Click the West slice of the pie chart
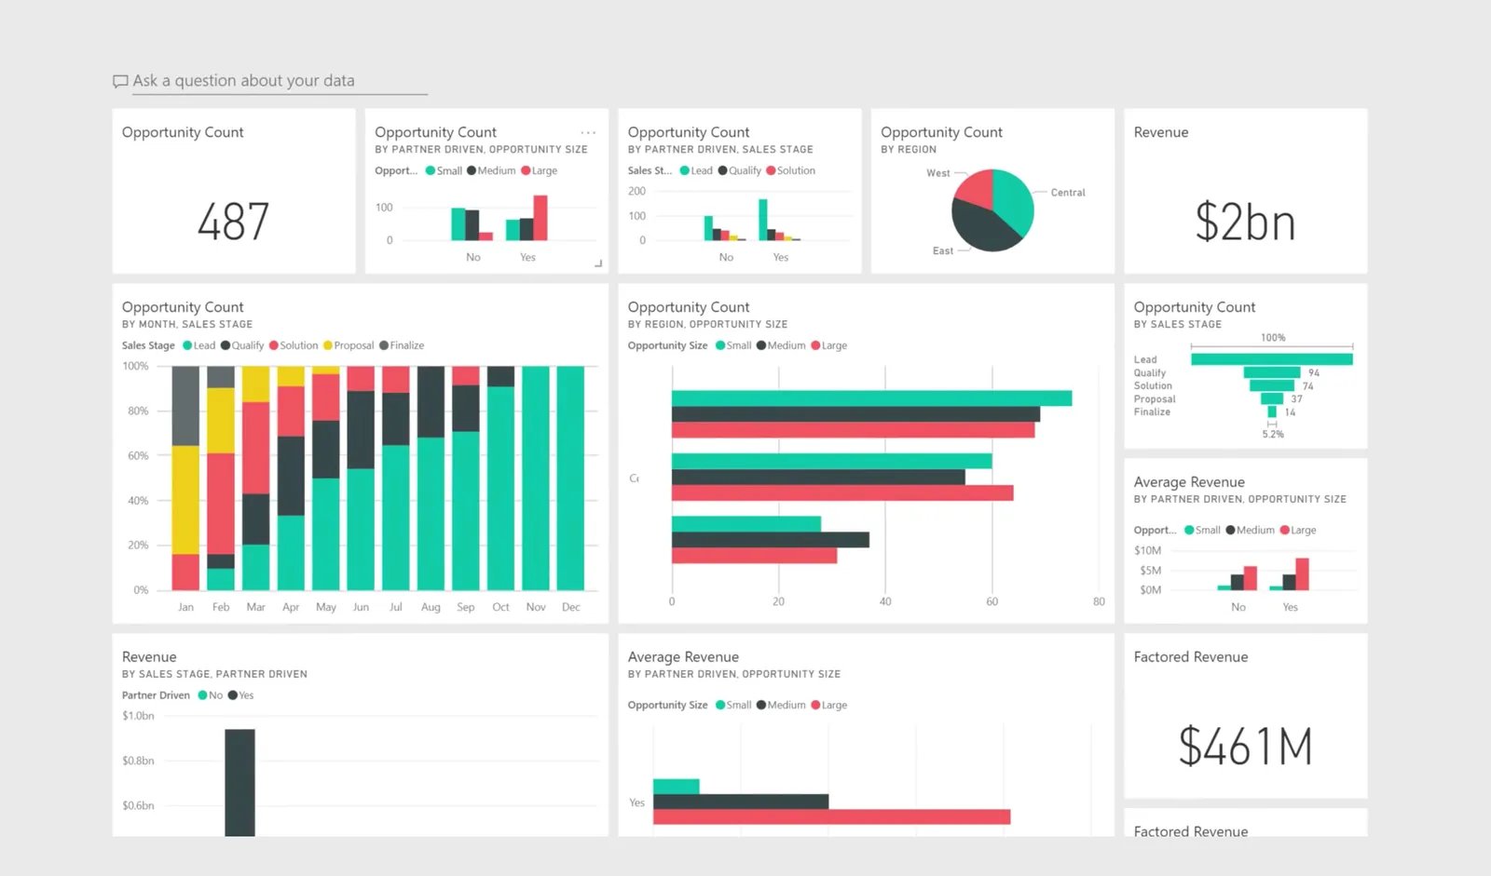 point(974,190)
